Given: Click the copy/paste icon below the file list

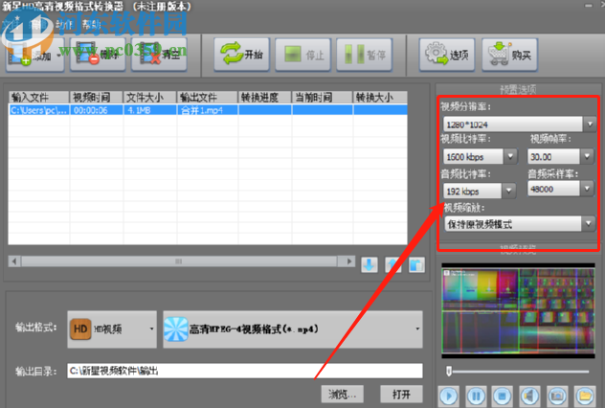Looking at the screenshot, I should (416, 264).
